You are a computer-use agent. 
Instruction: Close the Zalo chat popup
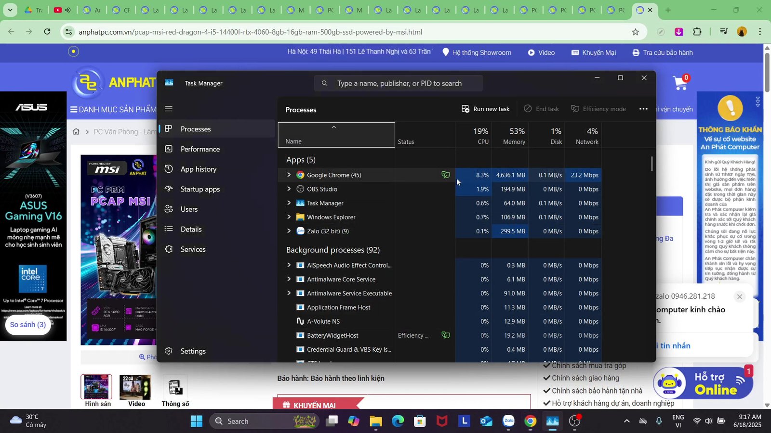[739, 297]
